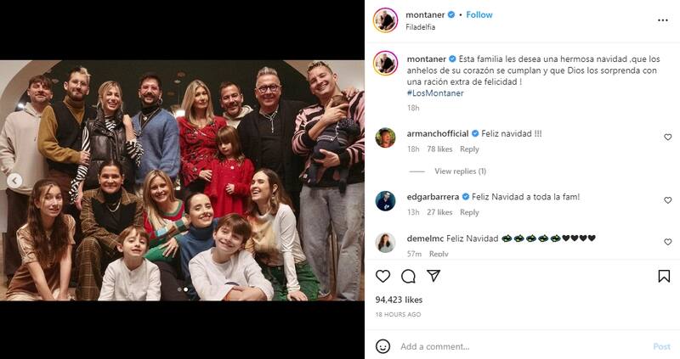Save post with bookmark icon

point(664,276)
